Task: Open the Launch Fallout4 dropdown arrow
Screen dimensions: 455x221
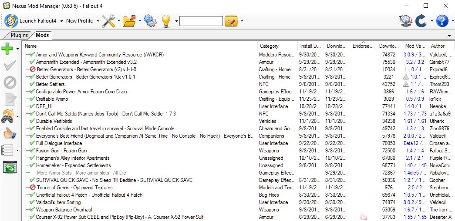Action: point(62,21)
